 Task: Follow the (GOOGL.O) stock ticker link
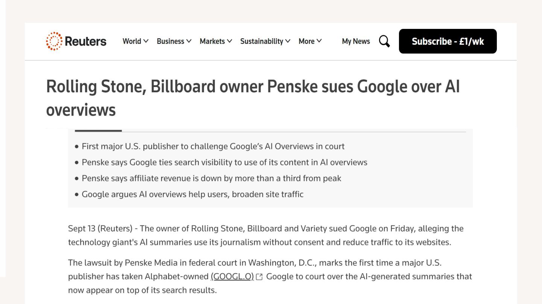(x=232, y=277)
